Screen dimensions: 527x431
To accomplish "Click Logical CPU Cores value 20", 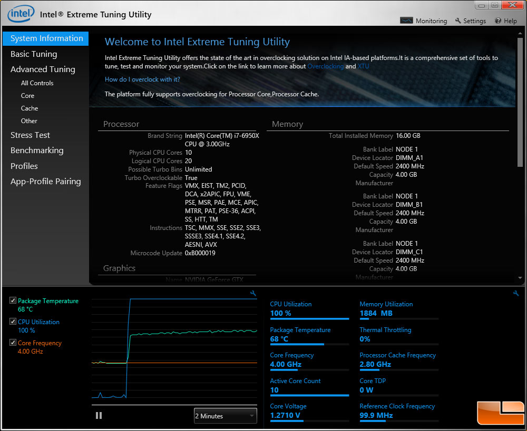I will (188, 161).
